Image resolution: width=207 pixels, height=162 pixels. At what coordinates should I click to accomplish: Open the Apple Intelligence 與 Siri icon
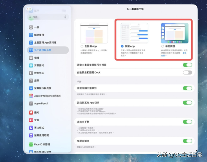pos(31,96)
